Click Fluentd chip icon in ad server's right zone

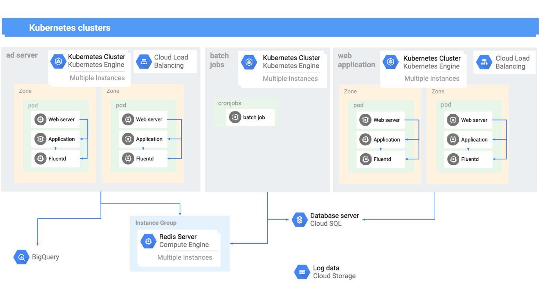pos(128,158)
